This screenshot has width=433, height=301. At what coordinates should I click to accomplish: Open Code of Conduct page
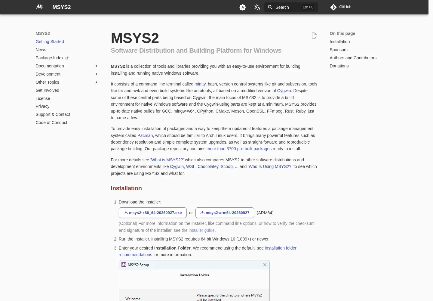51,123
